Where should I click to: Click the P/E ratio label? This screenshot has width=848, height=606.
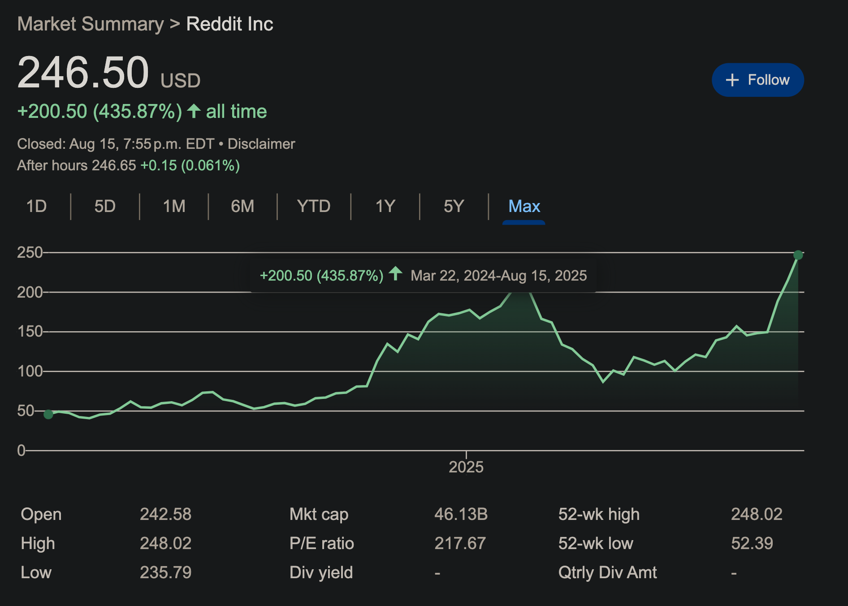[321, 543]
